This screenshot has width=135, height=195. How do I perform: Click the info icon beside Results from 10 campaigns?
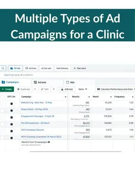49,142
